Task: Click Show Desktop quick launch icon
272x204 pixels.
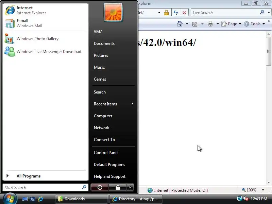Action: tap(24, 199)
